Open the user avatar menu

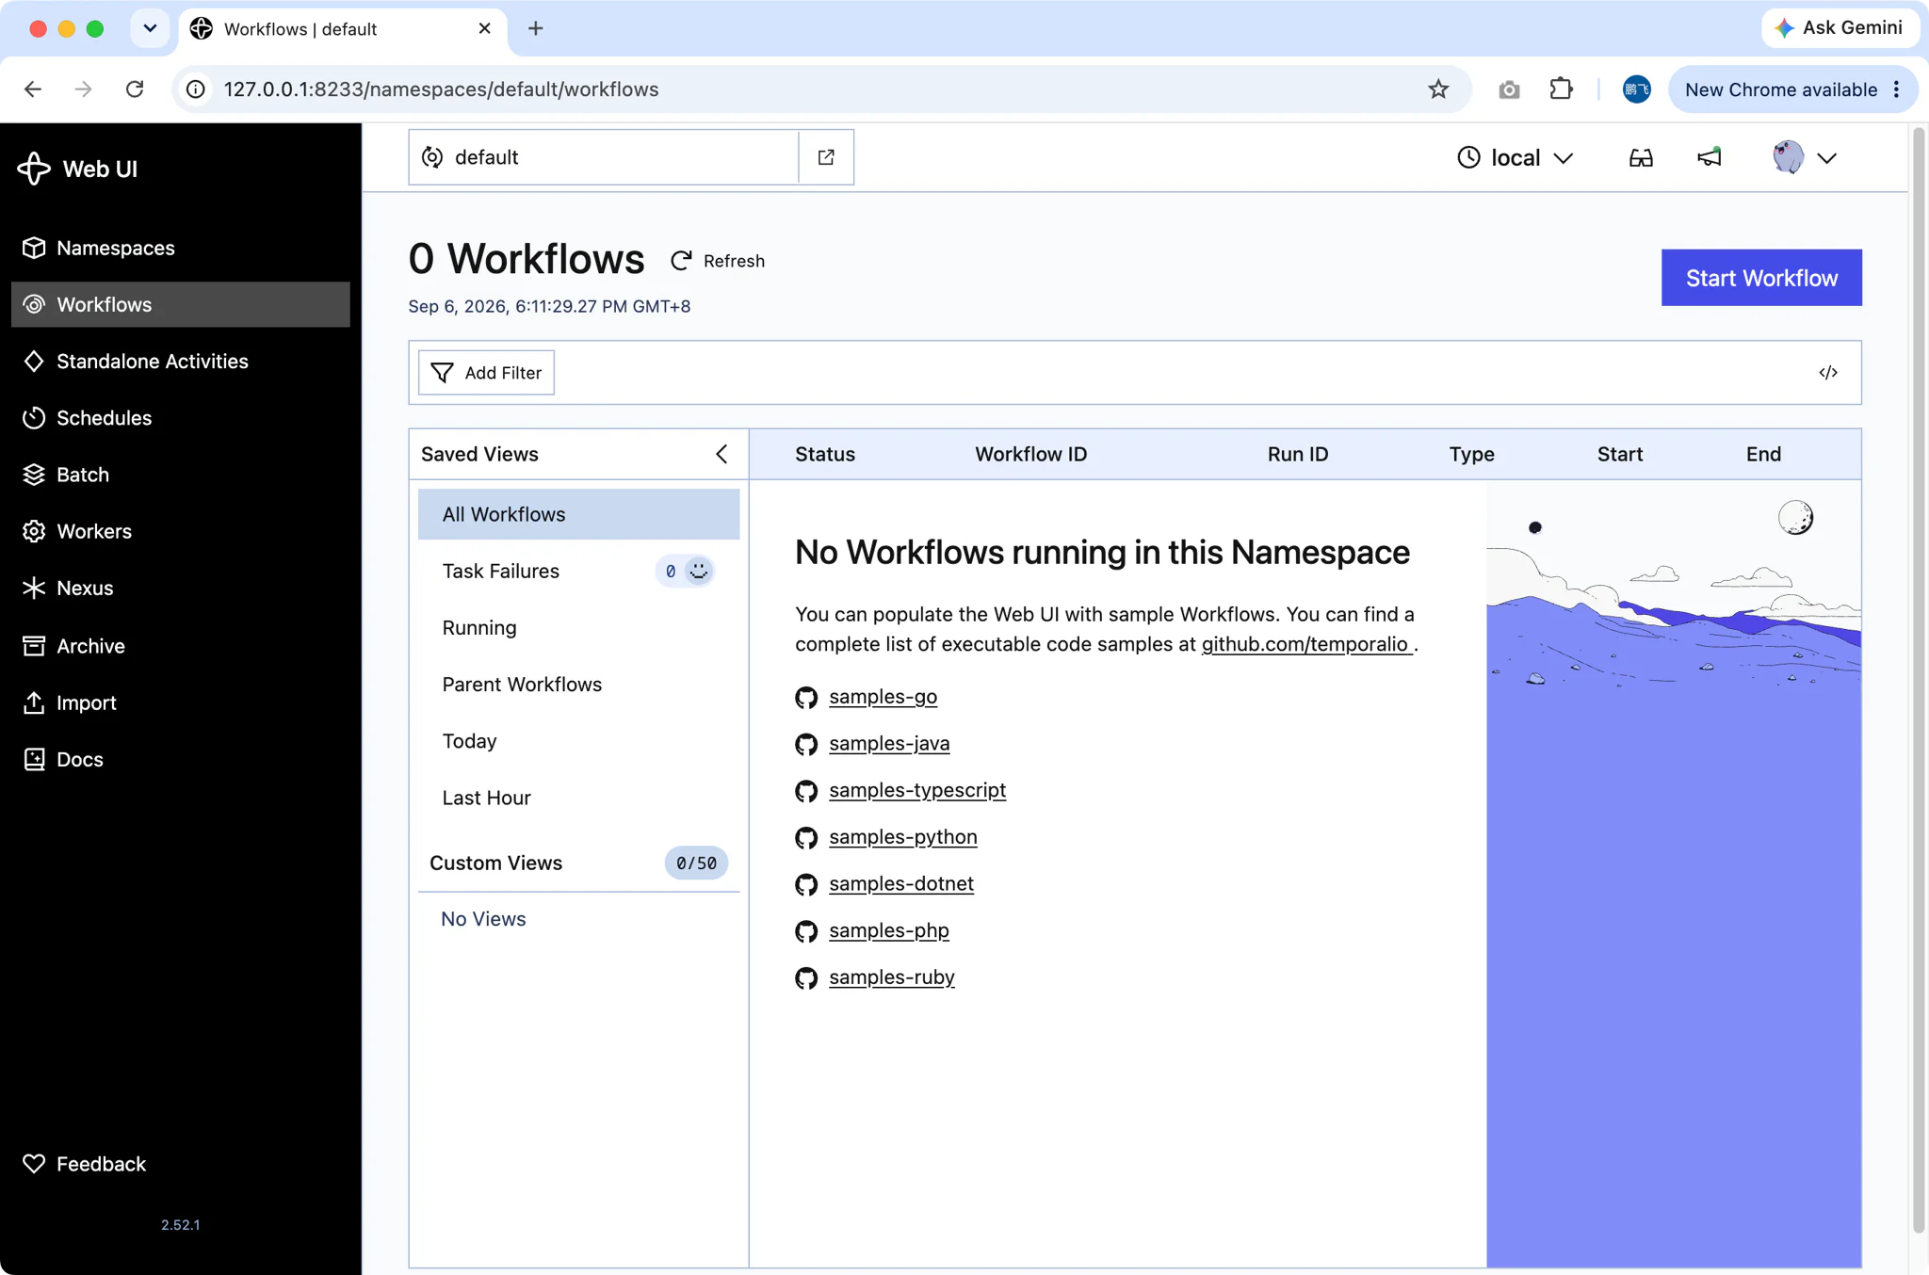(x=1803, y=157)
